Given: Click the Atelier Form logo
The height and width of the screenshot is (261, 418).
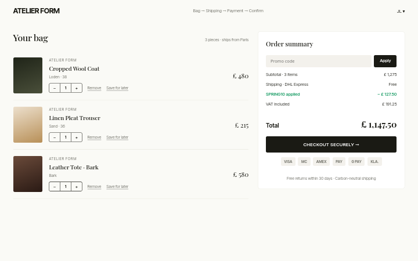Looking at the screenshot, I should [x=36, y=11].
